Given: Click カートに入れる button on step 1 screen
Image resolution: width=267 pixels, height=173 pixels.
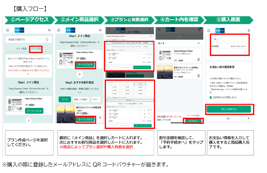Looking at the screenshot, I should click(34, 111).
